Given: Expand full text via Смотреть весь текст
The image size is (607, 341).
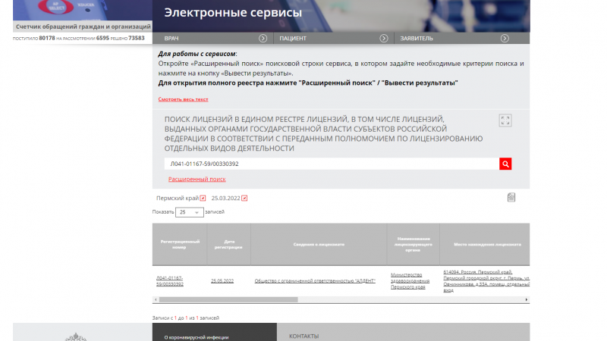Looking at the screenshot, I should 183,99.
